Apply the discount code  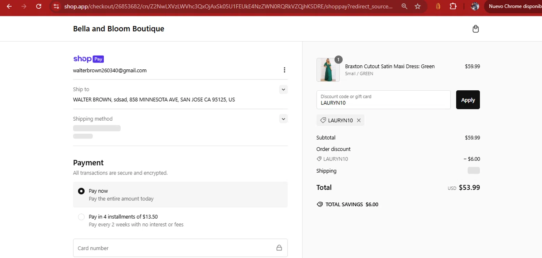[x=468, y=100]
